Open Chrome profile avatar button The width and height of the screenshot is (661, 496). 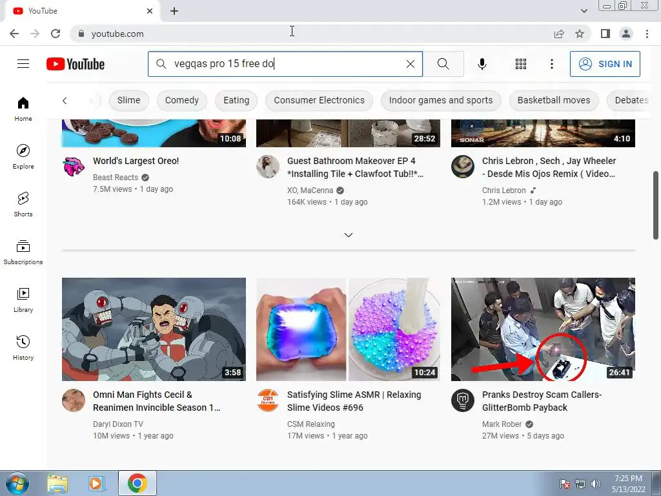[x=626, y=34]
